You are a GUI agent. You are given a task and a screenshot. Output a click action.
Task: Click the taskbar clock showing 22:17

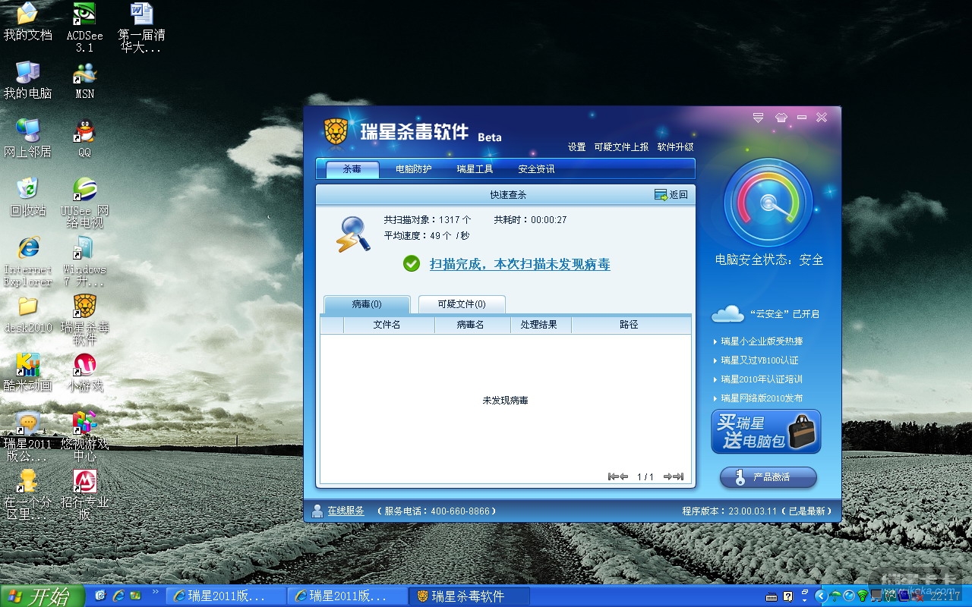[945, 596]
